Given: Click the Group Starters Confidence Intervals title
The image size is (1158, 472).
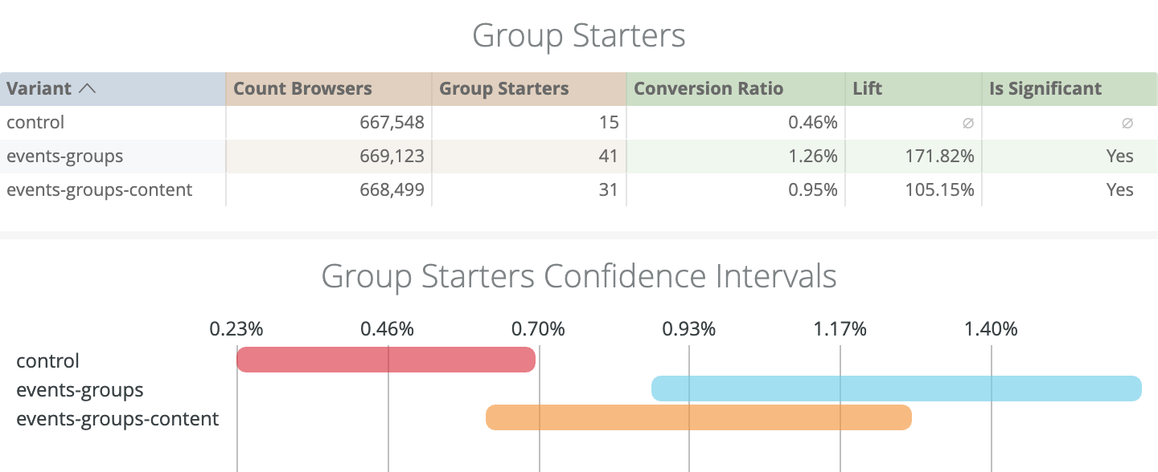Looking at the screenshot, I should click(579, 276).
